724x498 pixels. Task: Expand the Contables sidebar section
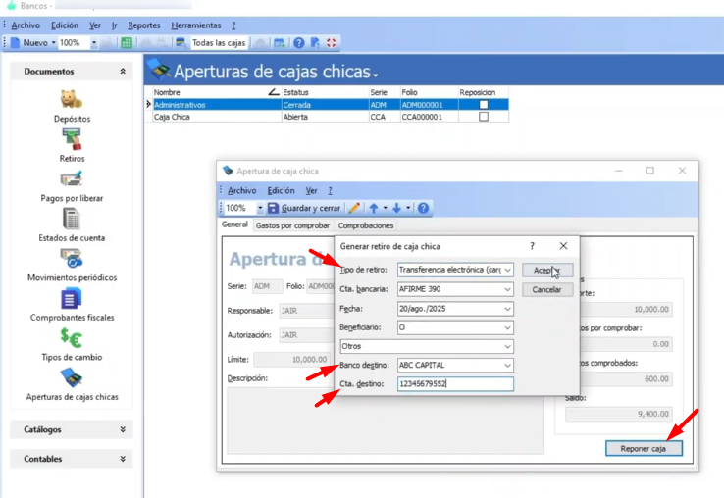pos(71,459)
